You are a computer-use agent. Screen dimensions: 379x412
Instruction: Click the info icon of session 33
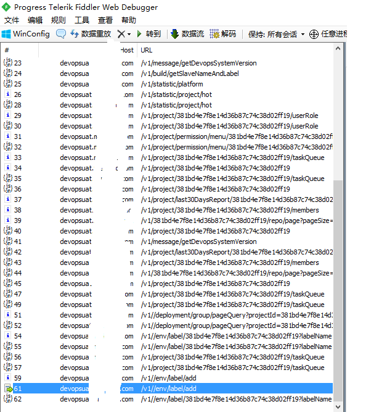coord(8,157)
